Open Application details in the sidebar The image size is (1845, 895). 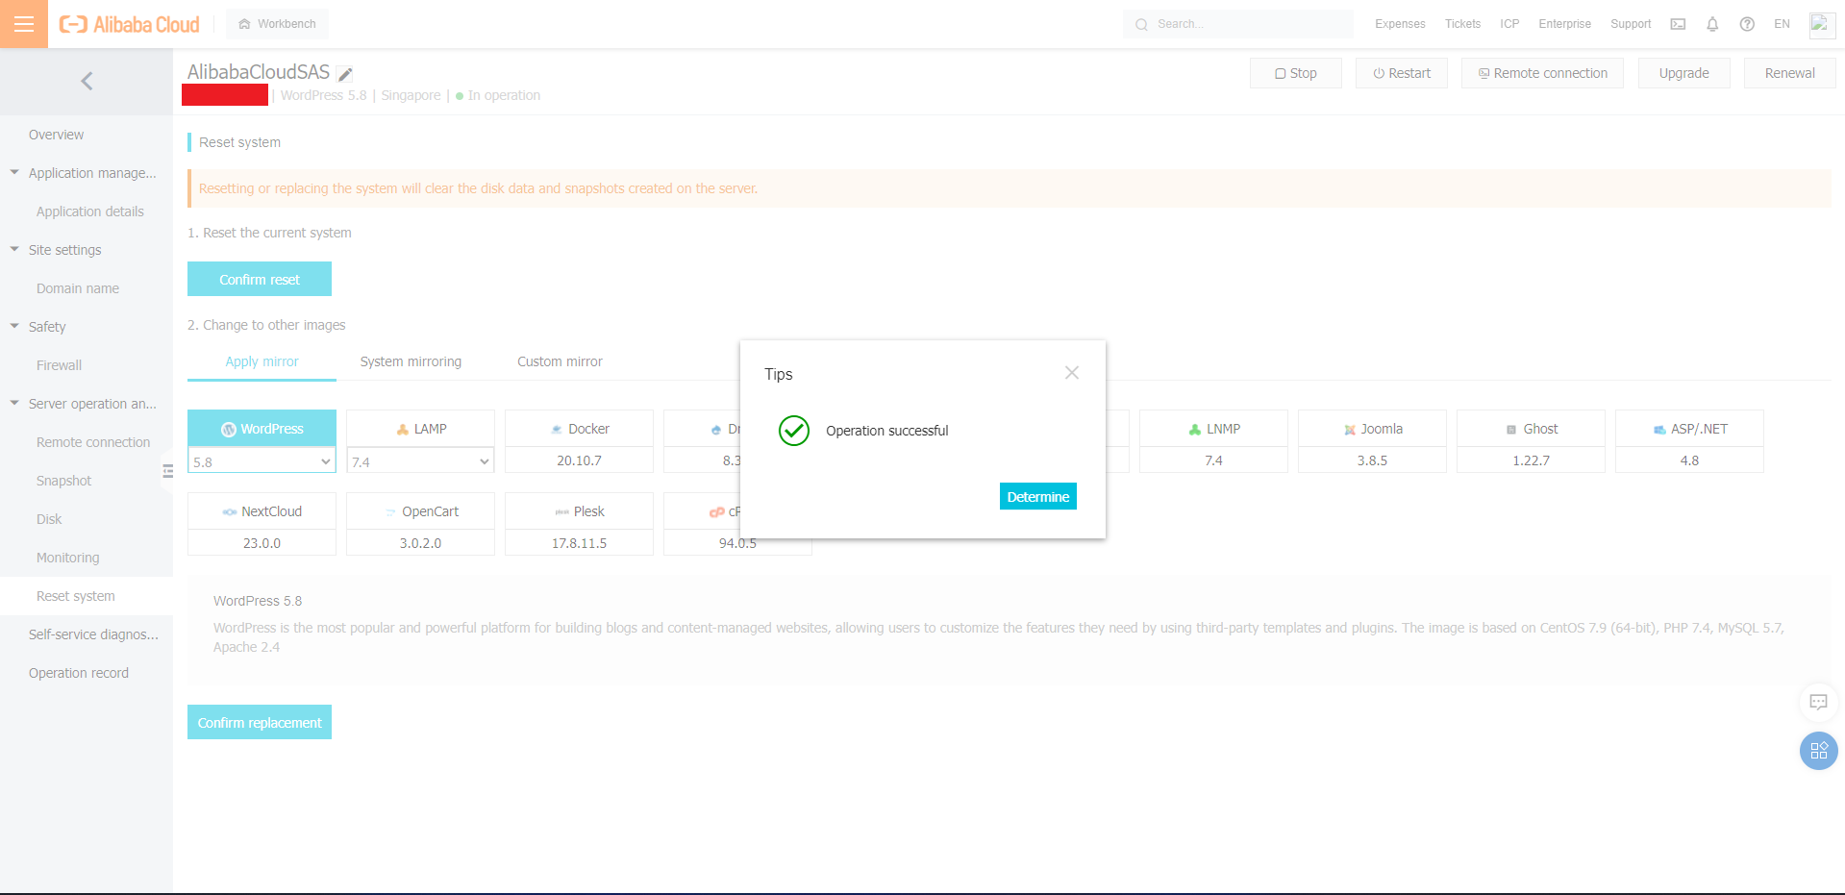(87, 211)
